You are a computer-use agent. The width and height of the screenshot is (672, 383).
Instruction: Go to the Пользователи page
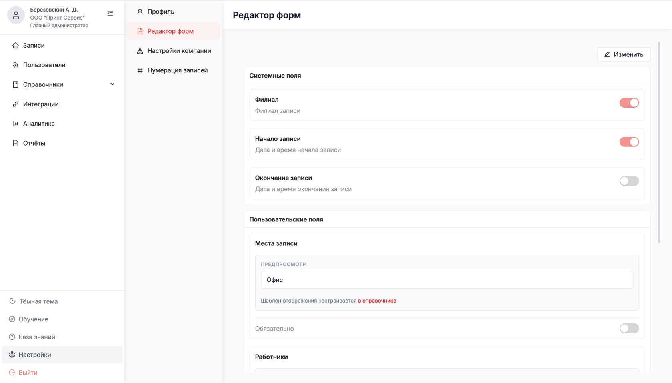click(x=62, y=65)
